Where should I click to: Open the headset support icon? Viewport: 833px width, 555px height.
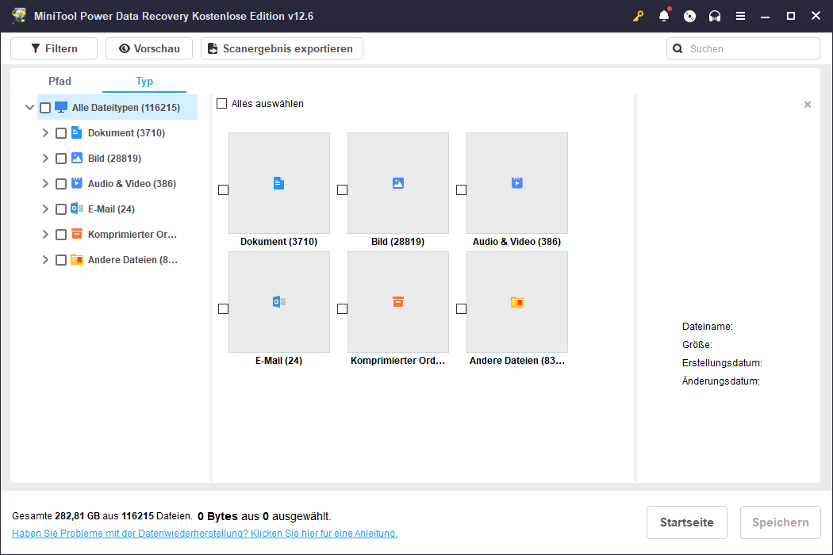tap(715, 16)
